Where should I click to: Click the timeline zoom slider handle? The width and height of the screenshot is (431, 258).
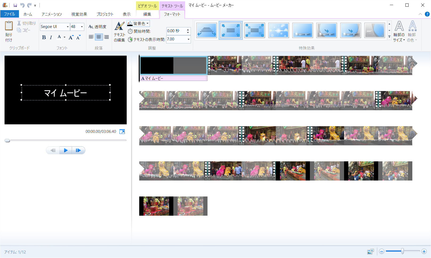(402, 251)
